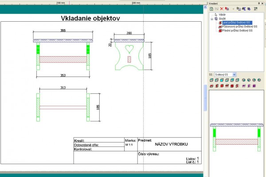
Task: Open the SS Světový SS dropdown
Action: [x=234, y=74]
